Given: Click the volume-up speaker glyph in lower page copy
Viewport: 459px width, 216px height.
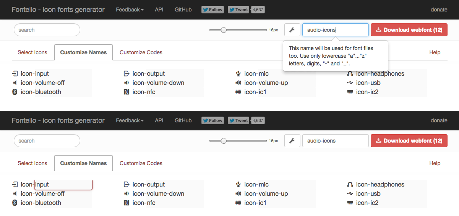Looking at the screenshot, I should (x=238, y=194).
